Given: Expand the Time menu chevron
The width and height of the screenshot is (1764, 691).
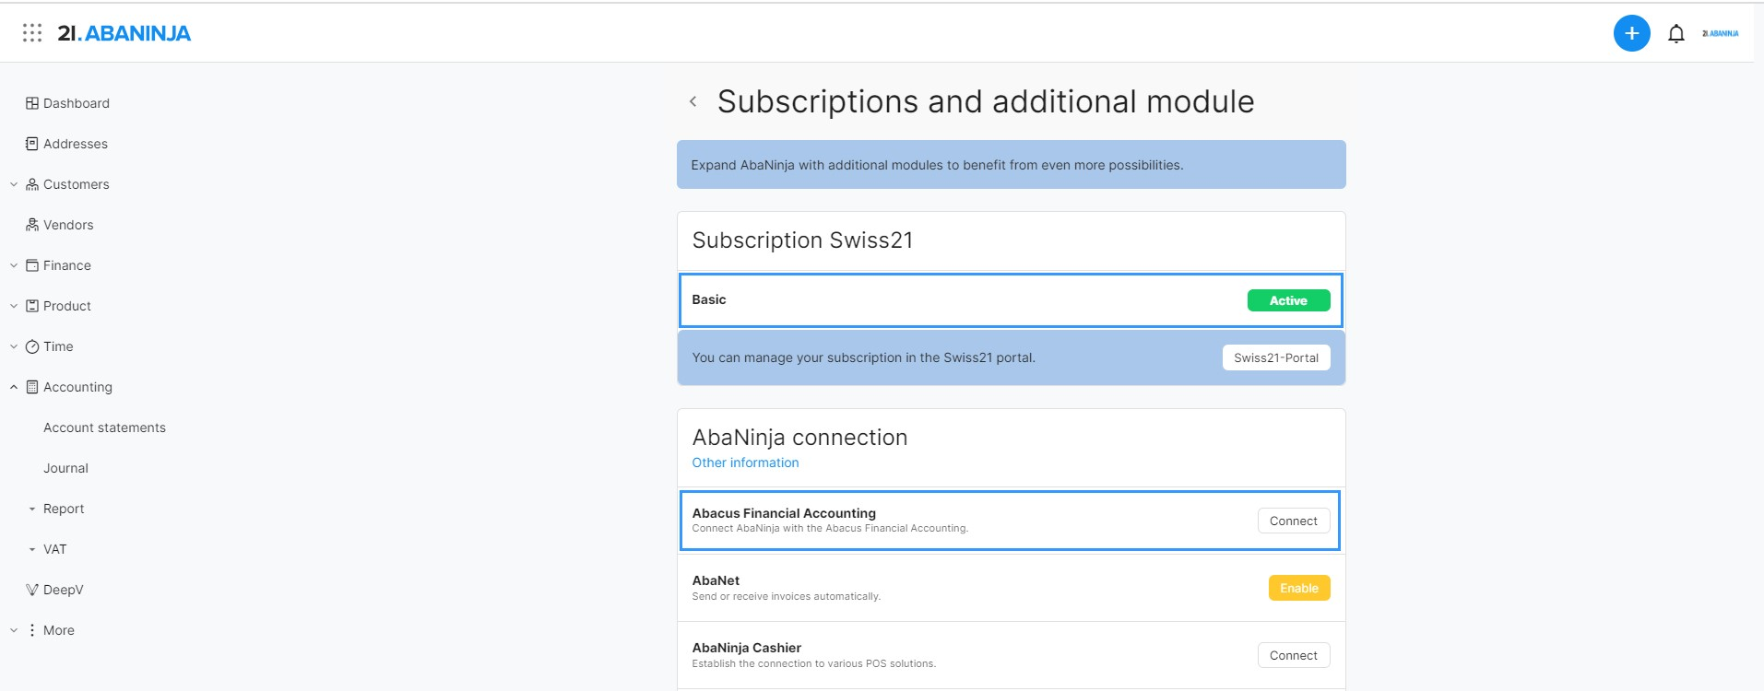Looking at the screenshot, I should point(14,346).
